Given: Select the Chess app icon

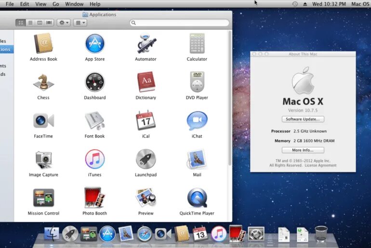Looking at the screenshot, I should coord(43,82).
